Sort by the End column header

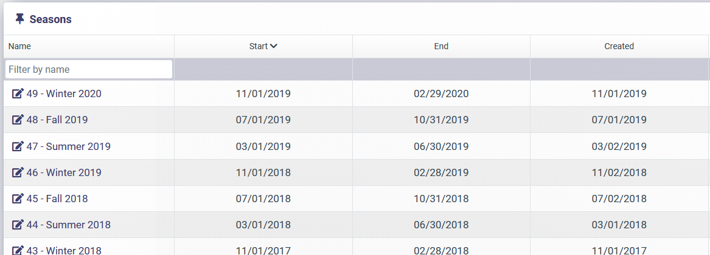click(x=441, y=46)
